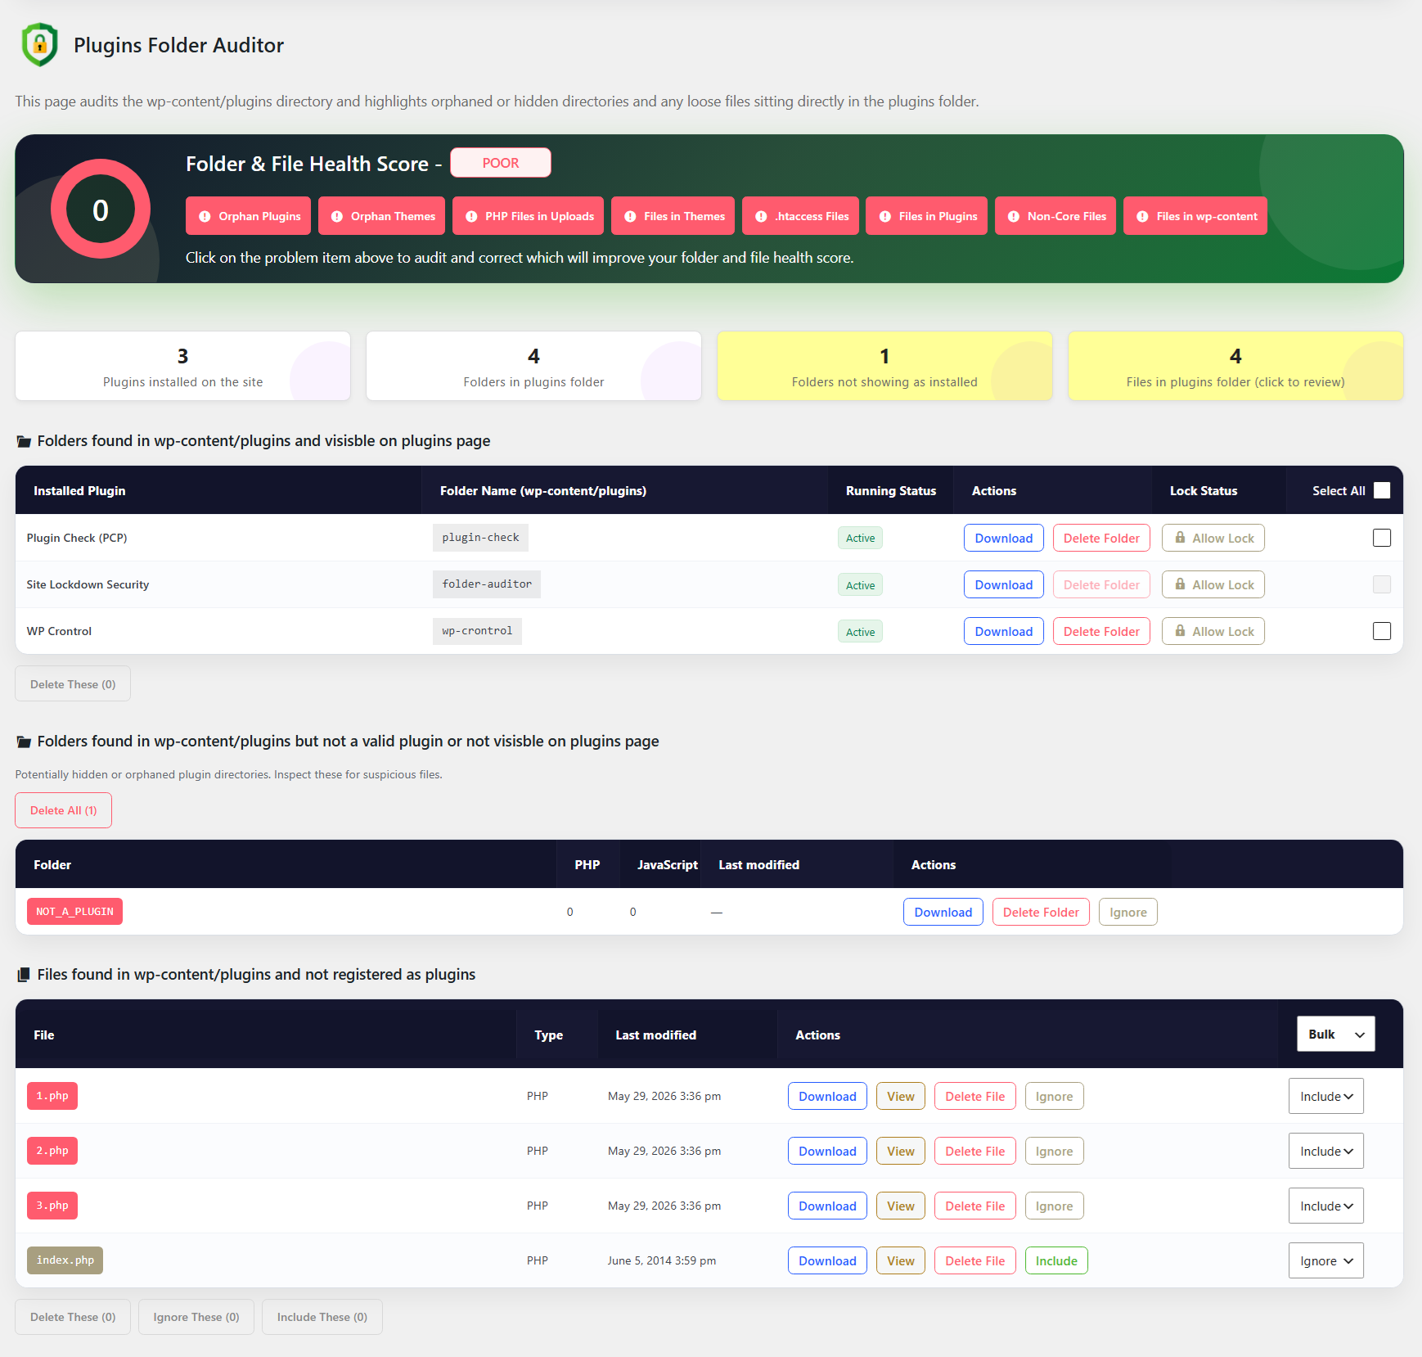Click the Plugins Folder Auditor shield logo

39,45
